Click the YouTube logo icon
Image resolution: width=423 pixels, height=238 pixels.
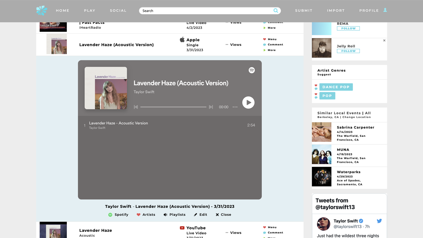[x=182, y=228]
